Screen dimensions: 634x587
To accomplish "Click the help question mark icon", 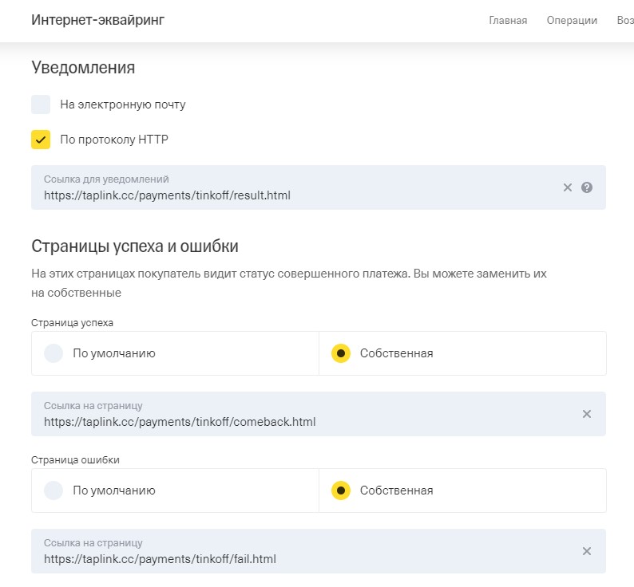I will point(587,187).
